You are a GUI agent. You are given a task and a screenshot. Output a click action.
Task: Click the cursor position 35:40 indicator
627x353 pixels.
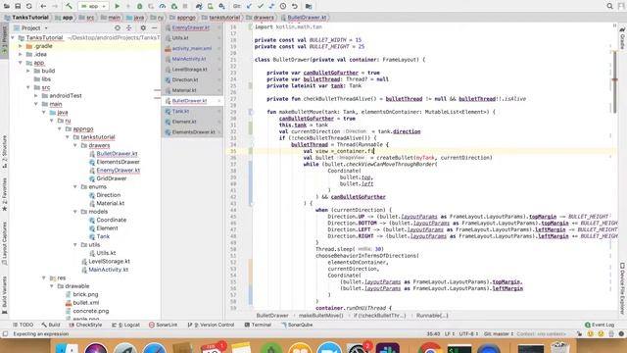point(433,333)
